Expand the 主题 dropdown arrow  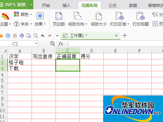[x=10, y=24]
